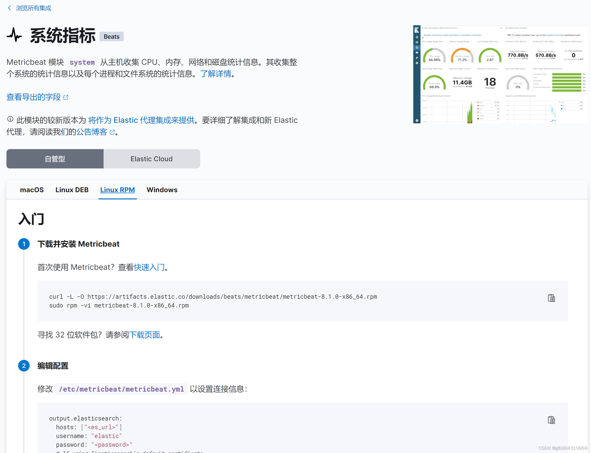The image size is (591, 453).
Task: Click external link icon next to 查看导出的字段
Action: pyautogui.click(x=66, y=97)
